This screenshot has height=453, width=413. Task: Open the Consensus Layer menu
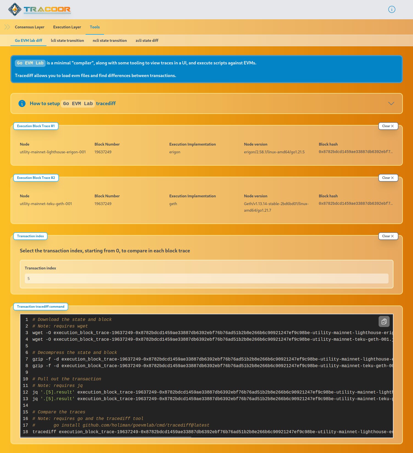pos(29,27)
